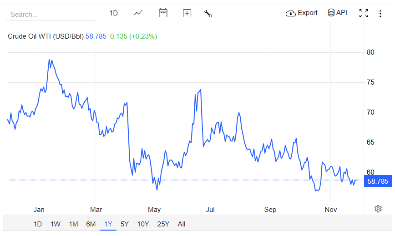Click the 58.785 value in the chart header
The image size is (395, 236).
[x=96, y=36]
